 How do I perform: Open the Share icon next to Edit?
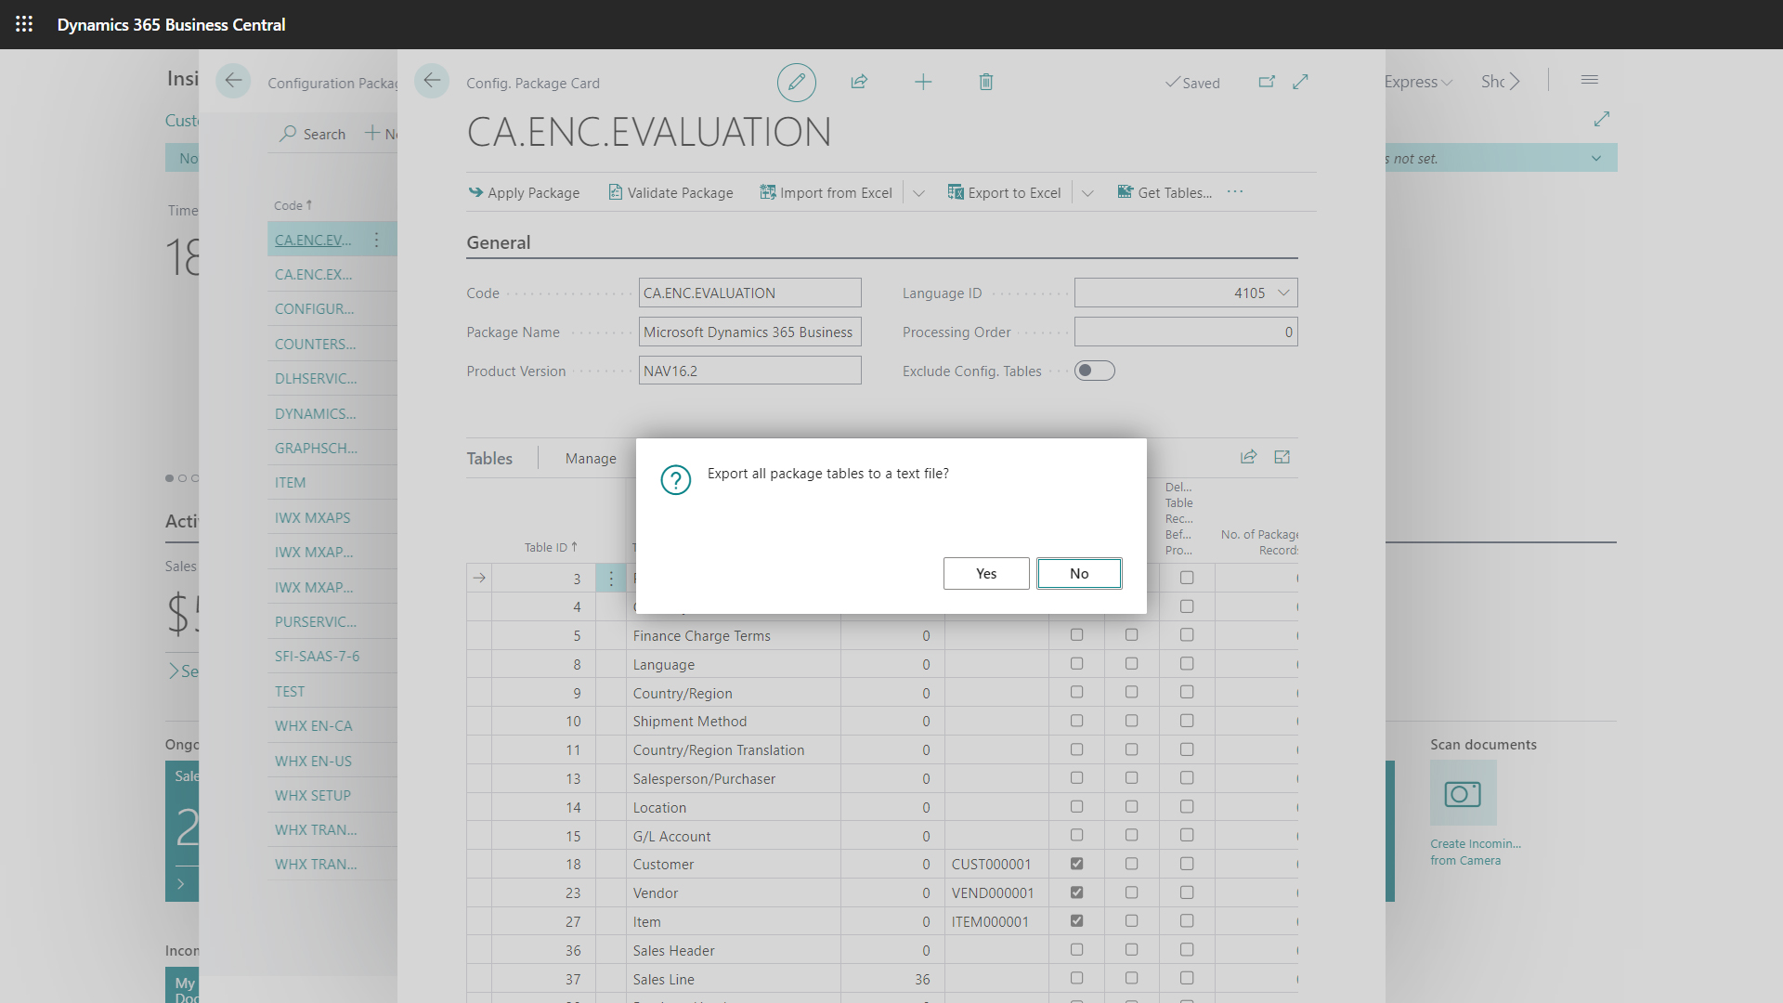pyautogui.click(x=859, y=82)
